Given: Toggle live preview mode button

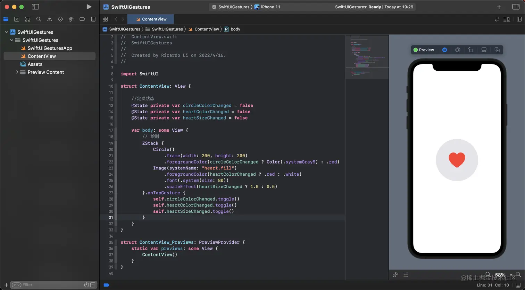Looking at the screenshot, I should tap(444, 50).
